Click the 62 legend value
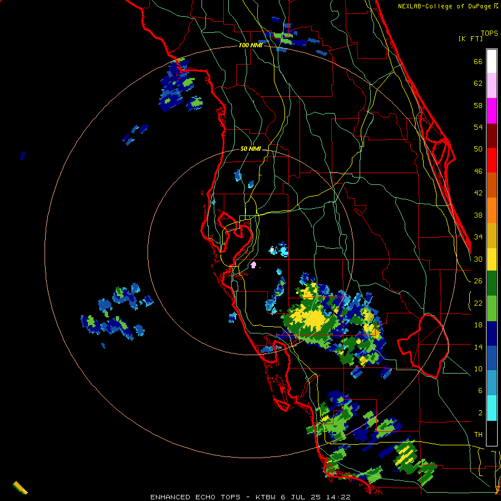 coord(478,83)
